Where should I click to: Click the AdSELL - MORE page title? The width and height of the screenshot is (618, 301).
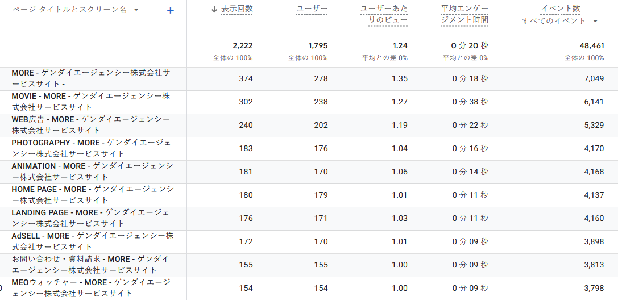(91, 241)
